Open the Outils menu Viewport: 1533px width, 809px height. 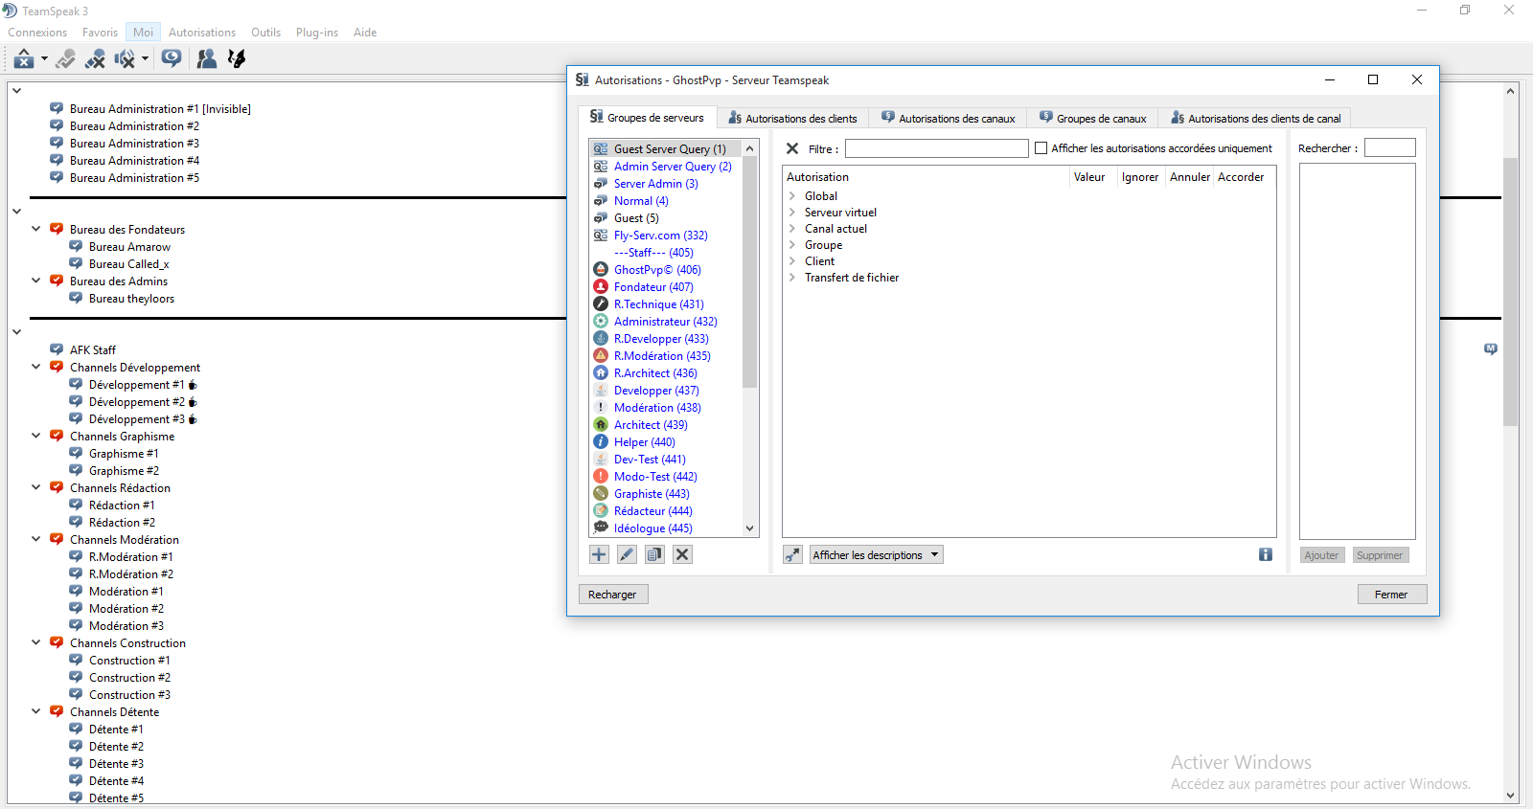tap(265, 33)
